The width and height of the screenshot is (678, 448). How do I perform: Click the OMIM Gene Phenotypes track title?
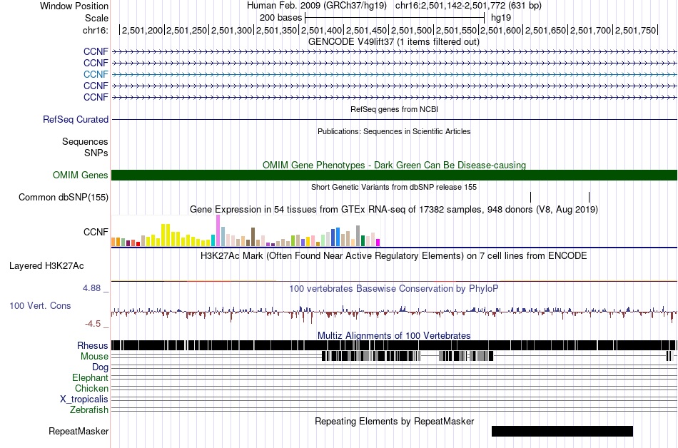395,165
